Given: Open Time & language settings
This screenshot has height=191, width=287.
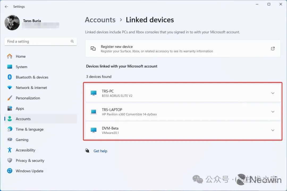Looking at the screenshot, I should click(41, 129).
